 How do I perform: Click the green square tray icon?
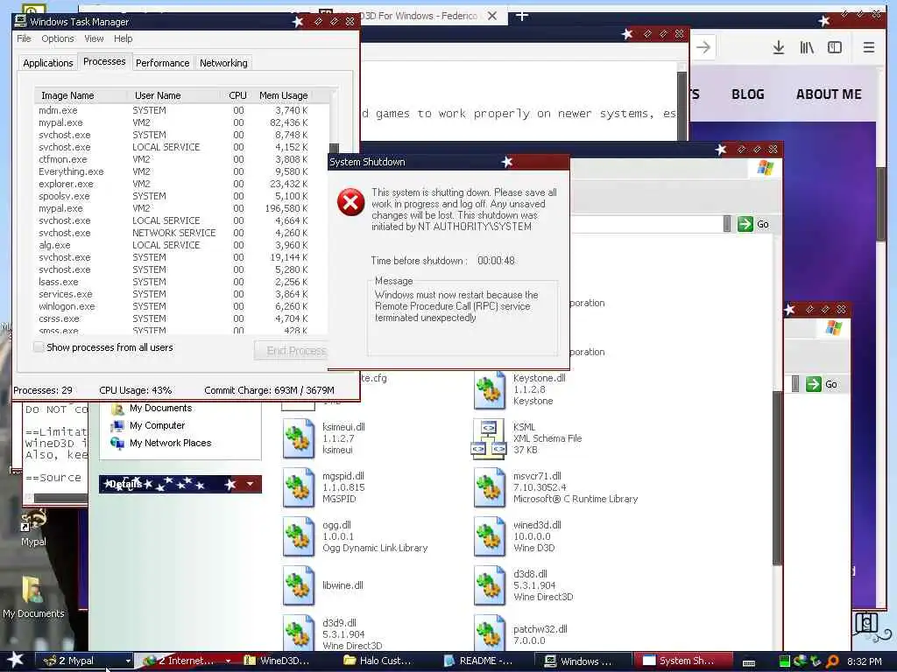pos(785,661)
